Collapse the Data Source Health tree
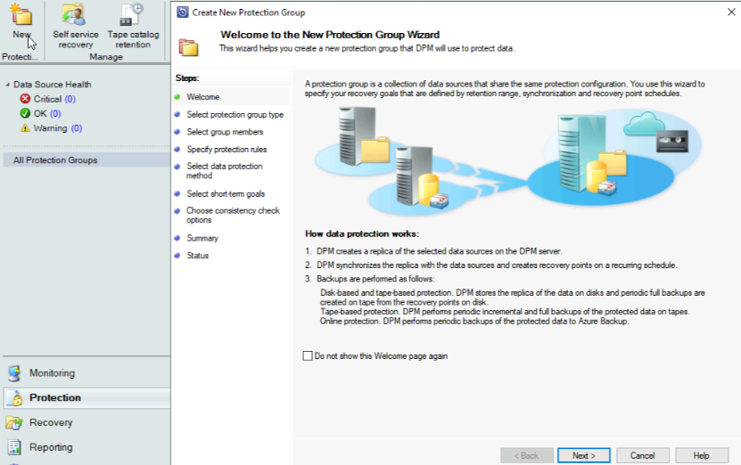Image resolution: width=741 pixels, height=465 pixels. pyautogui.click(x=7, y=85)
